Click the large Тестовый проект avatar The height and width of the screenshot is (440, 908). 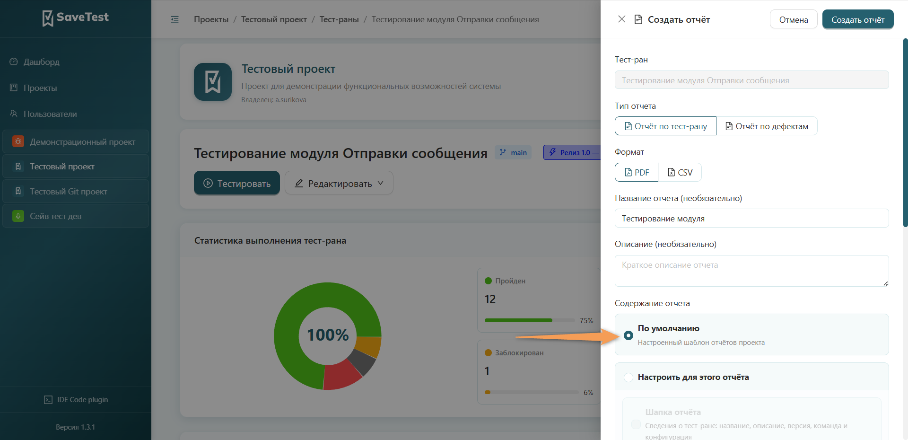click(213, 82)
